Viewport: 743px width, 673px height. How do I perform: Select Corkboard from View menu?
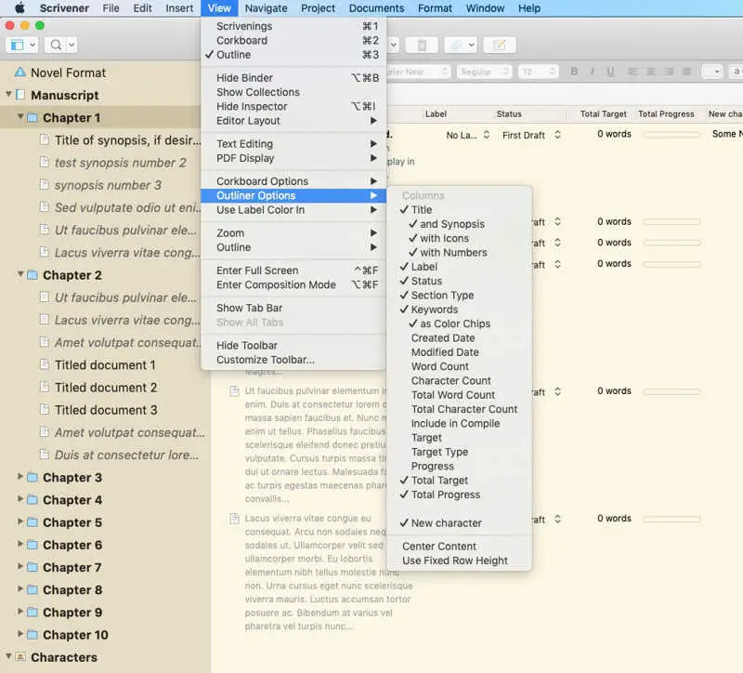coord(293,40)
